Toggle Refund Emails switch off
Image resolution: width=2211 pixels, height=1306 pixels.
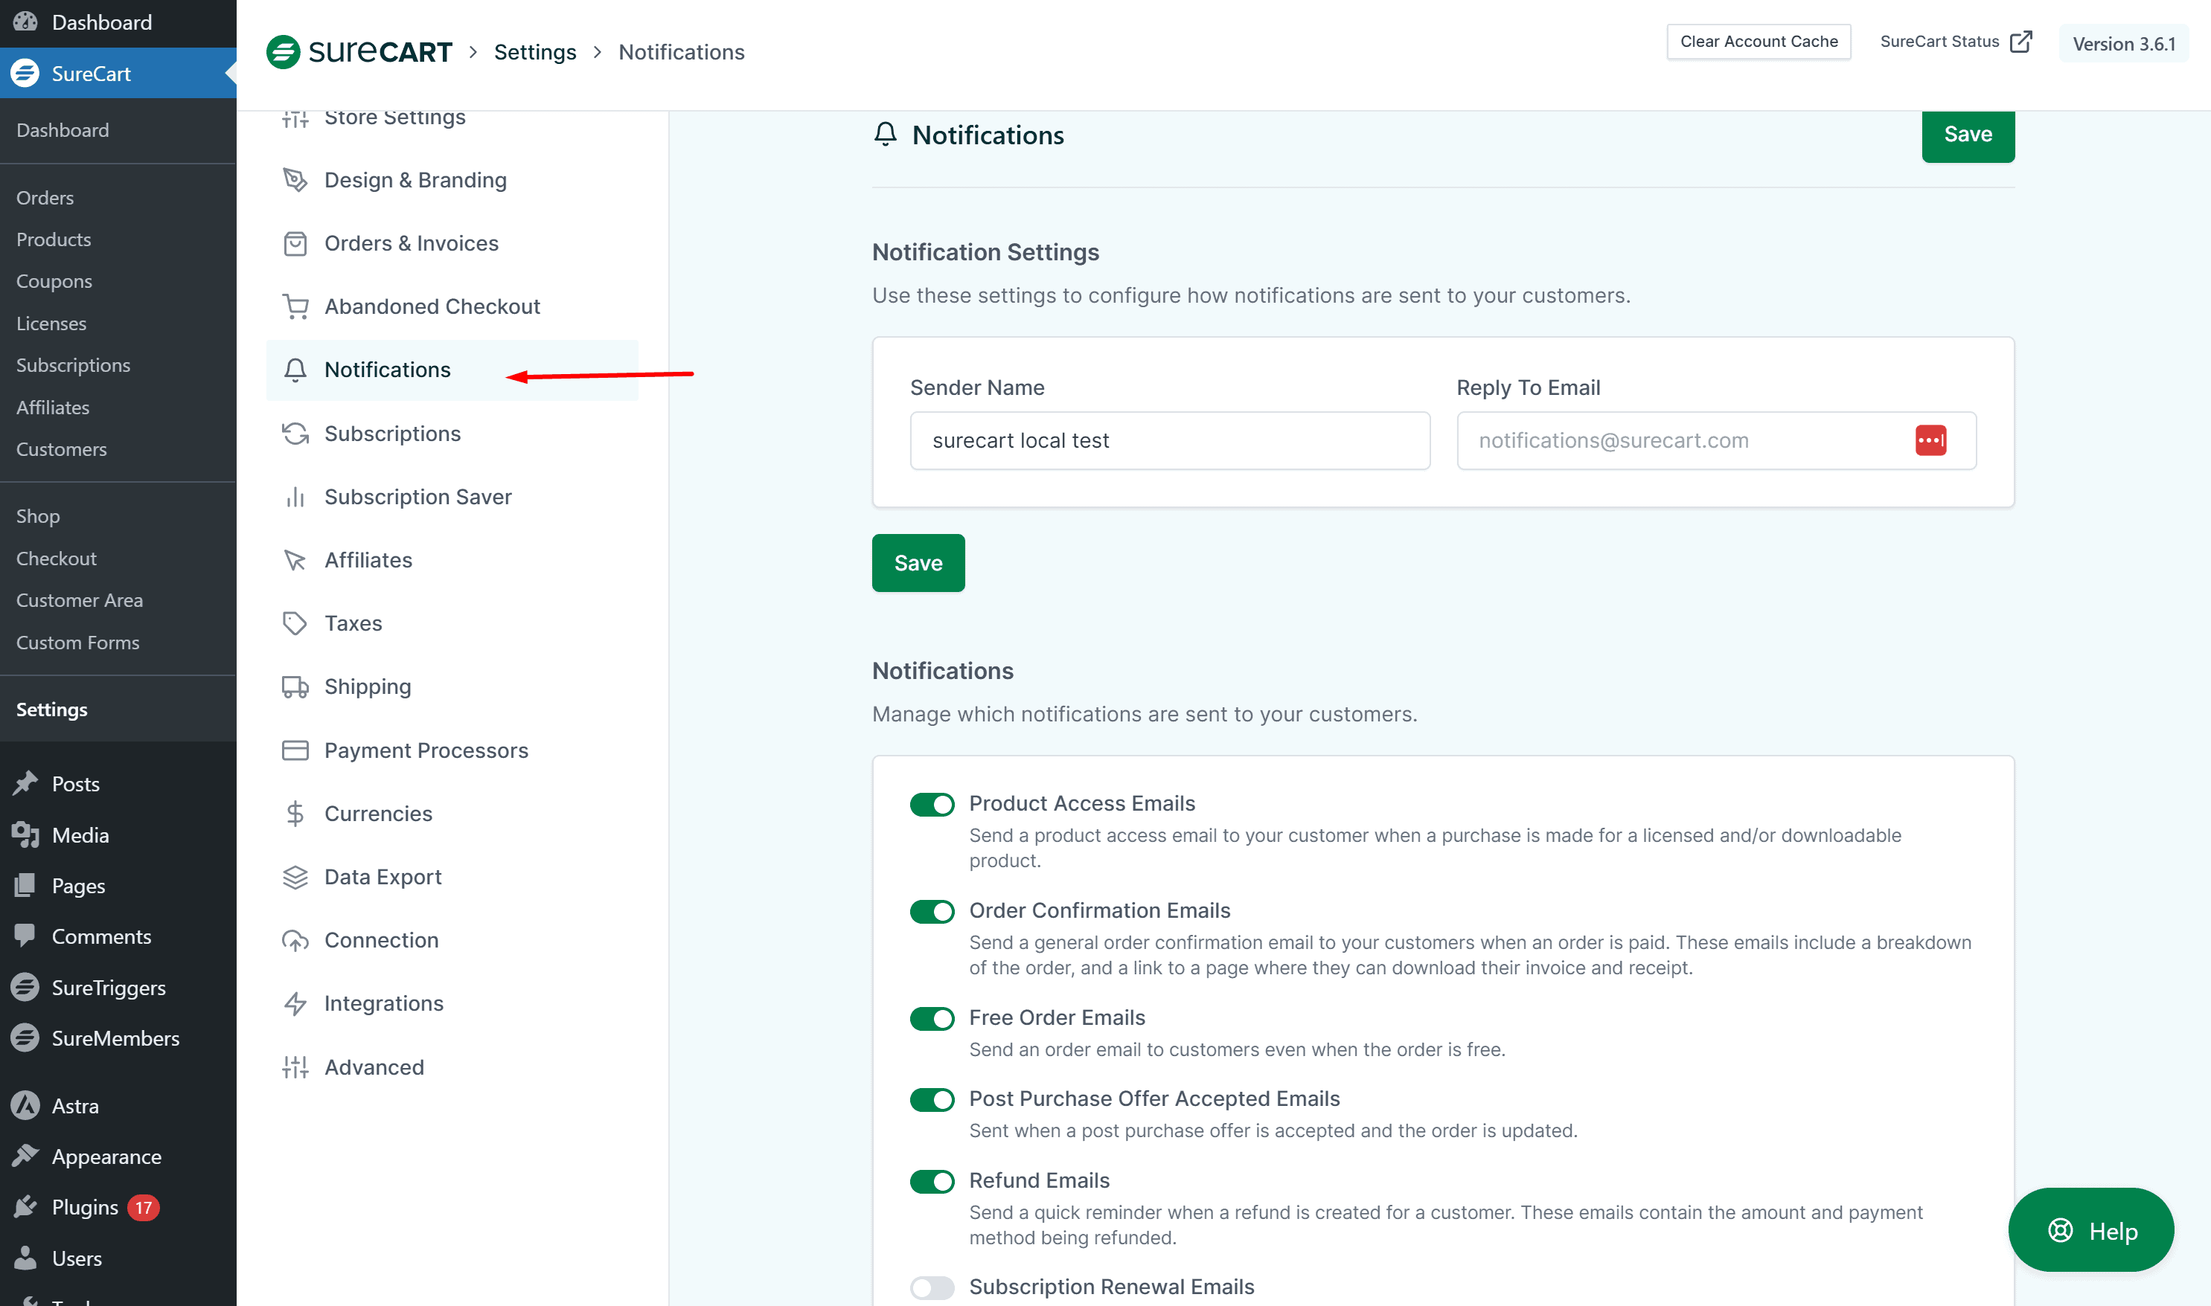click(932, 1181)
